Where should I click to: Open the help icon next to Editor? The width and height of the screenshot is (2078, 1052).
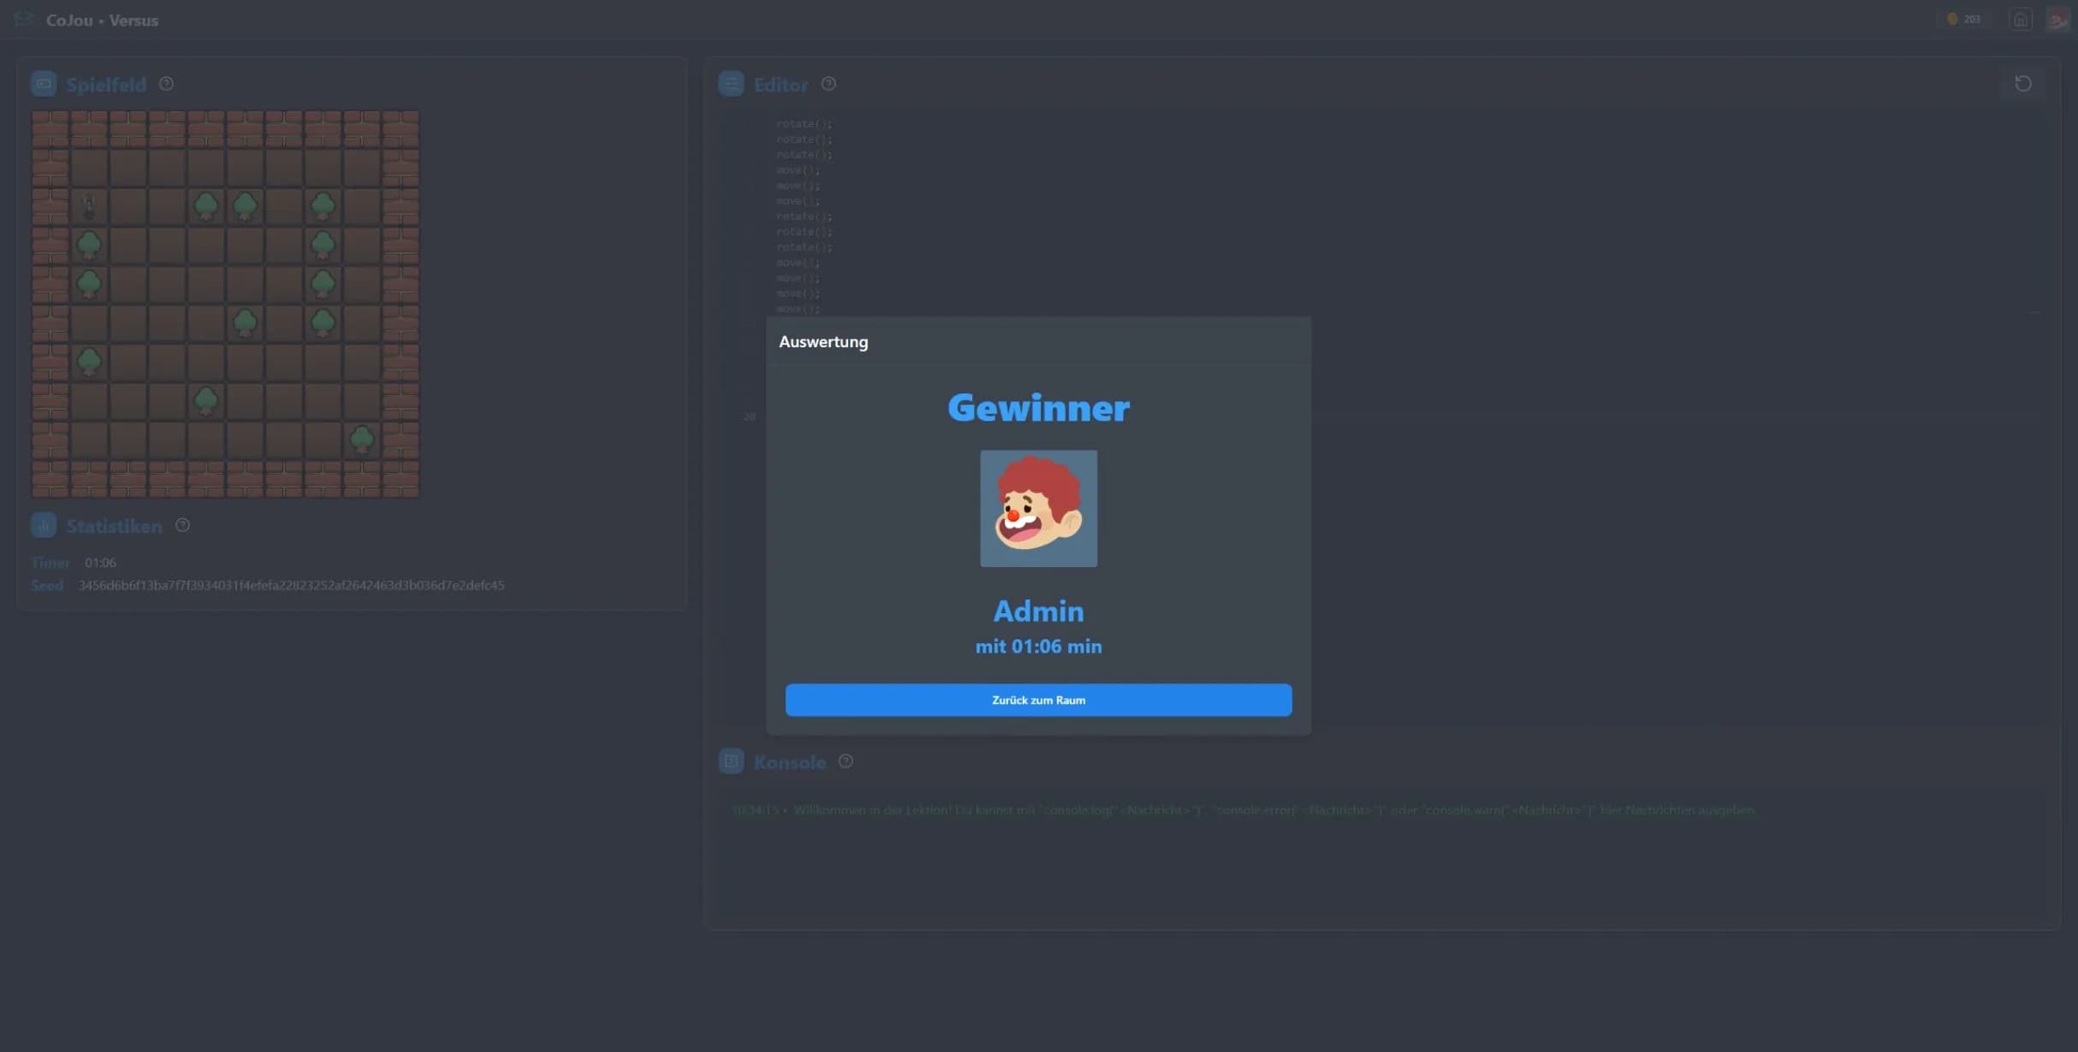point(828,84)
